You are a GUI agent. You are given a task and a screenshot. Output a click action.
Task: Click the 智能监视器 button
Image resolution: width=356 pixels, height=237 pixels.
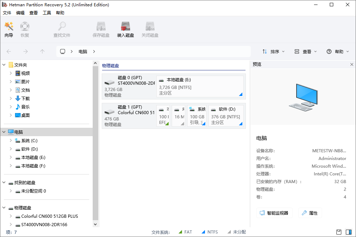[x=275, y=212]
